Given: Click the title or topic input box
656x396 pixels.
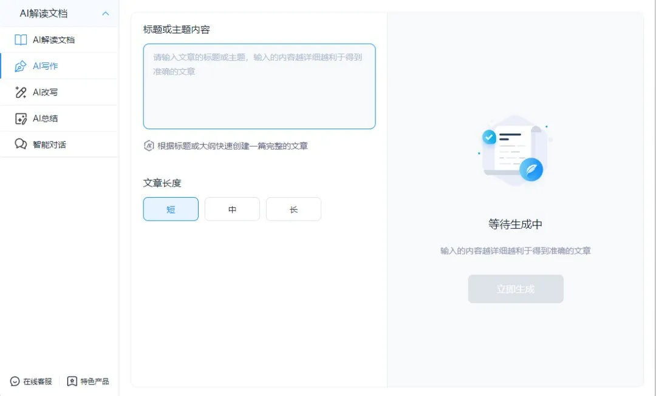Looking at the screenshot, I should tap(259, 86).
